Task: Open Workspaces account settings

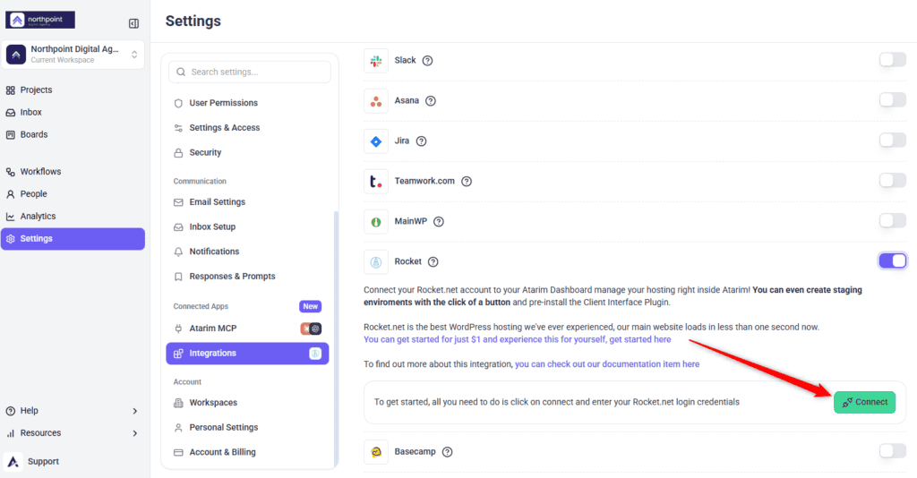Action: pos(213,403)
